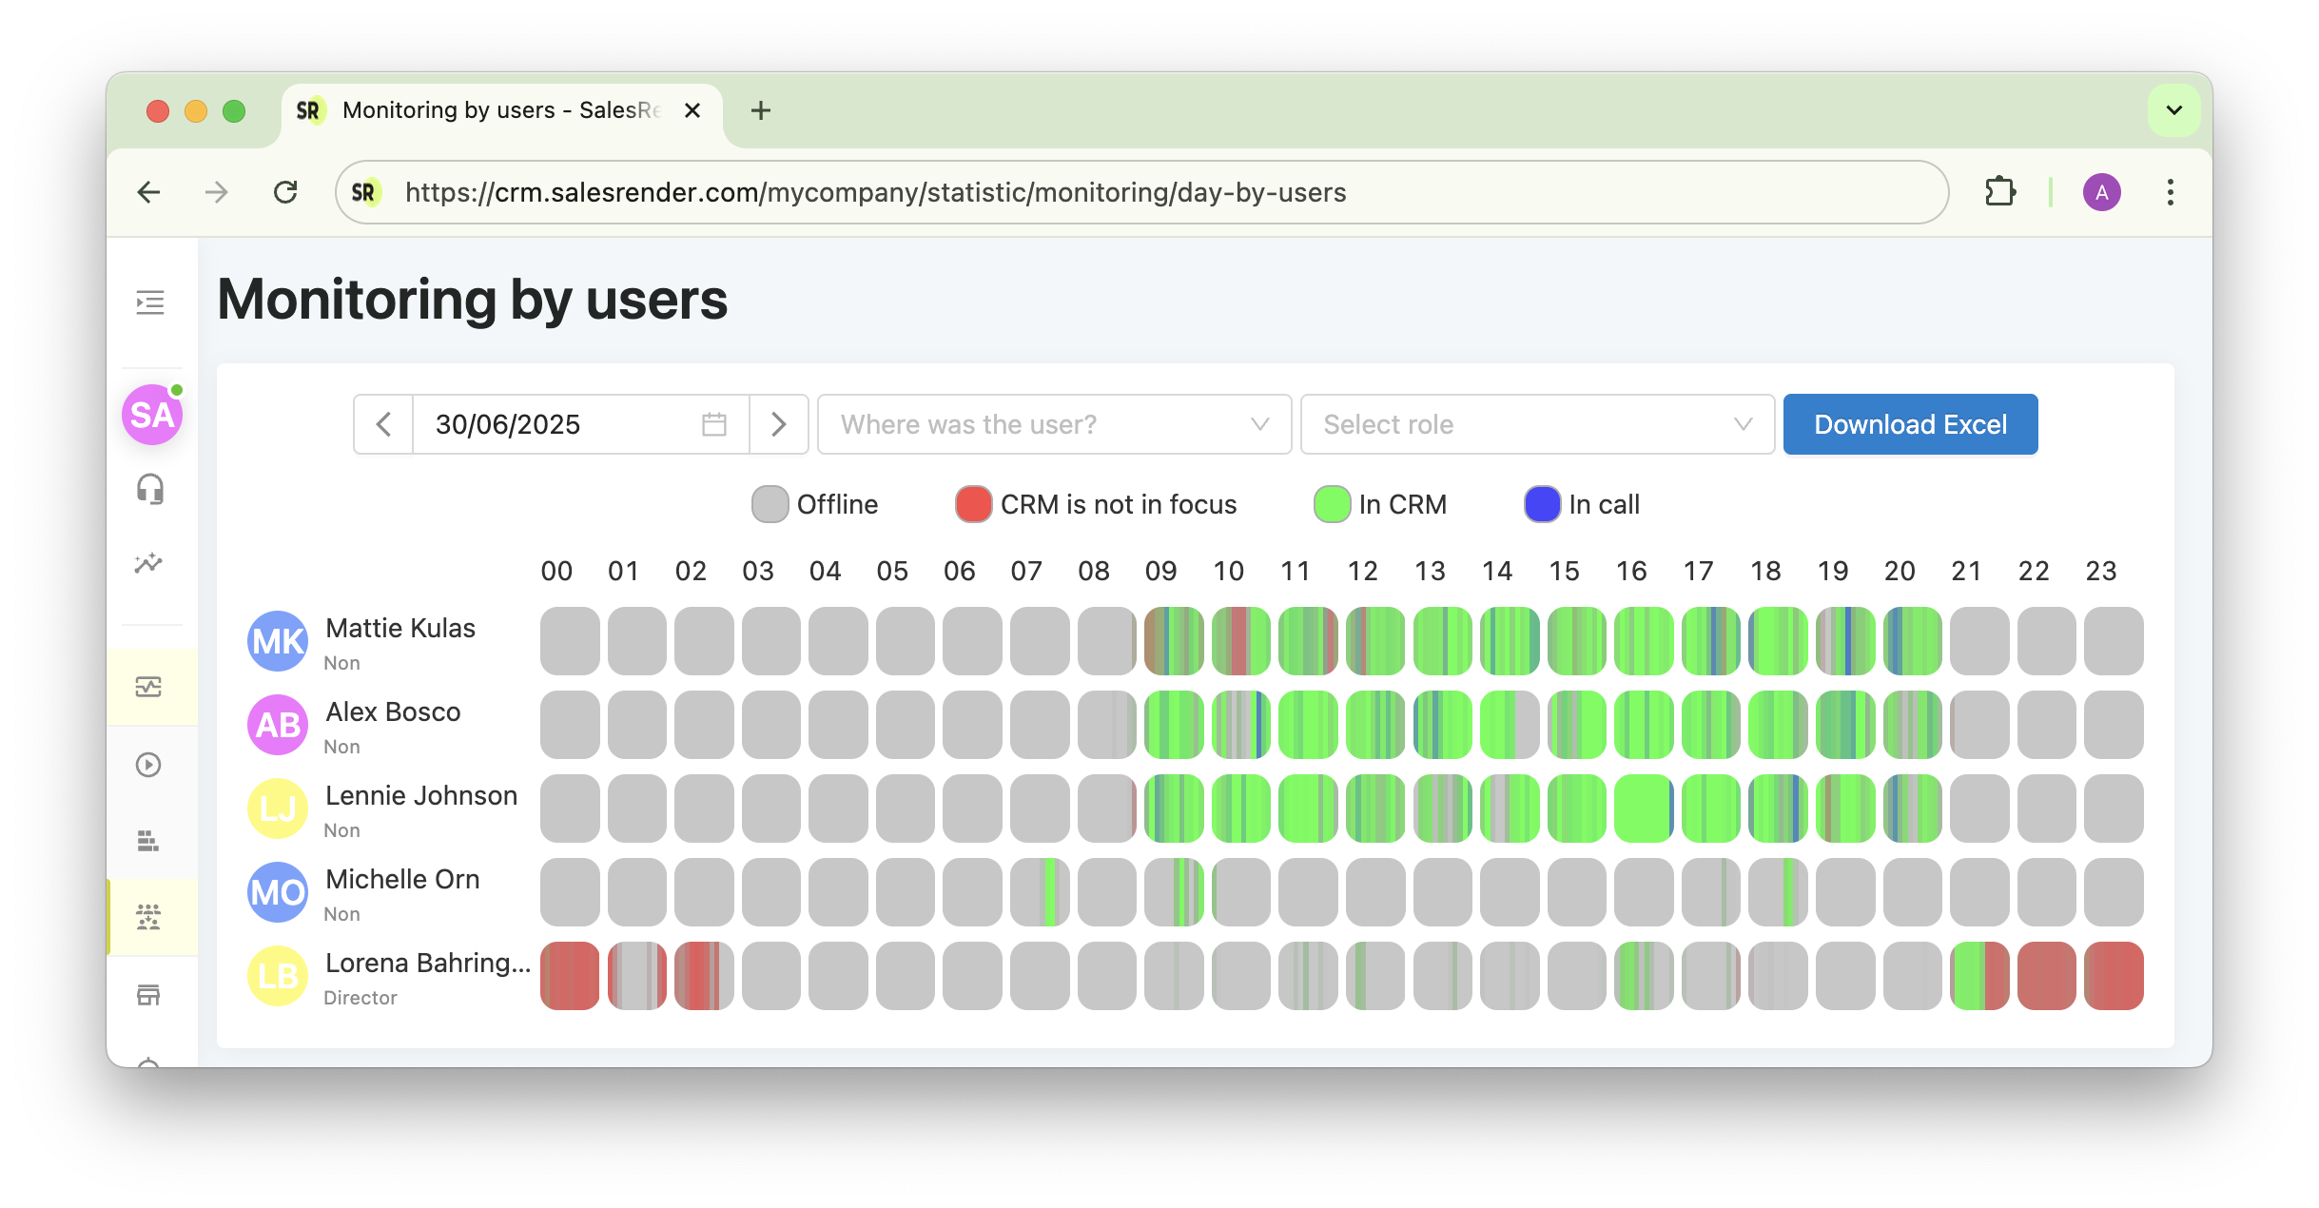The image size is (2319, 1208).
Task: Open the monitoring pulse icon in sidebar
Action: pyautogui.click(x=149, y=687)
